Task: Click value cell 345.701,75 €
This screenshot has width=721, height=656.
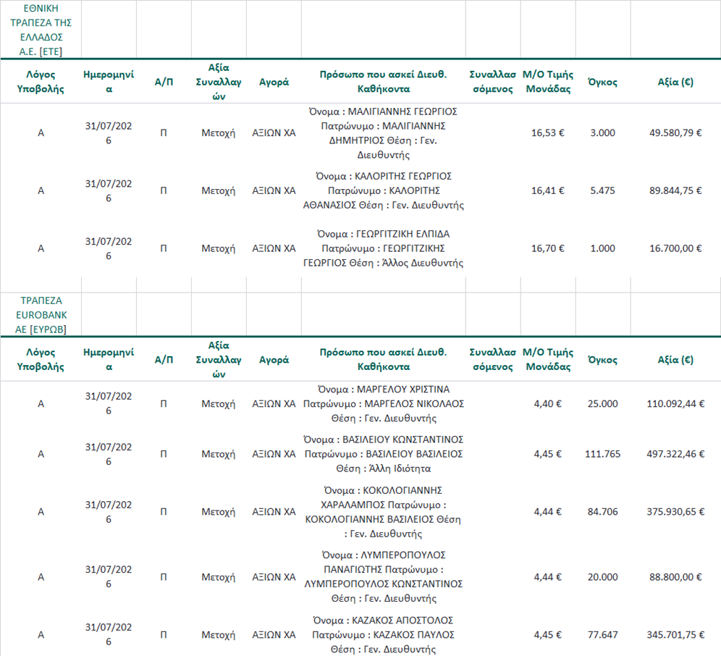Action: pos(675,635)
